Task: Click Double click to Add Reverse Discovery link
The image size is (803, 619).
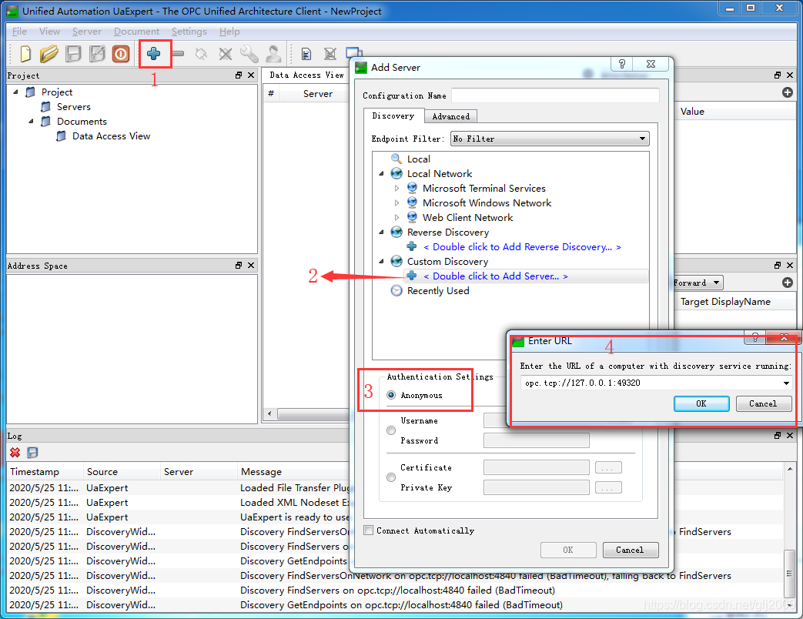Action: pos(522,247)
